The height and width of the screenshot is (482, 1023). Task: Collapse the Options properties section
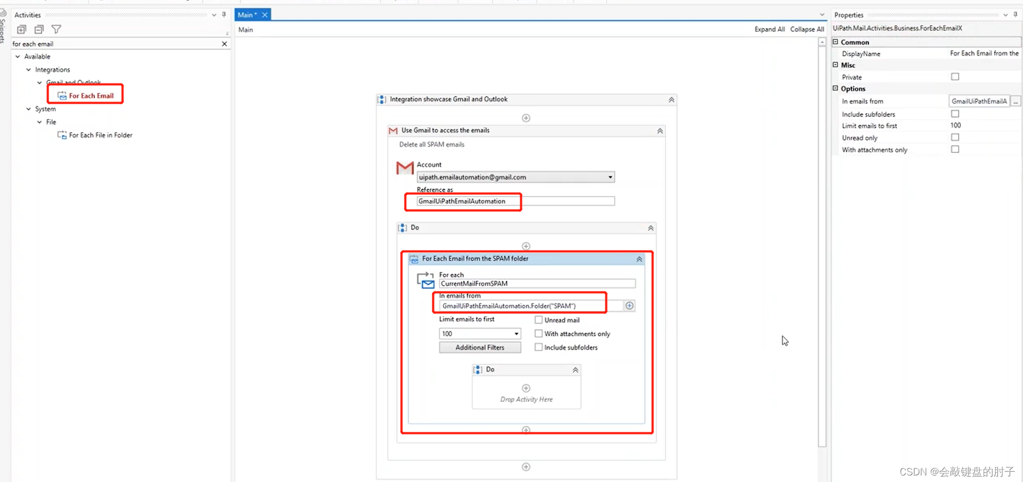click(x=835, y=88)
